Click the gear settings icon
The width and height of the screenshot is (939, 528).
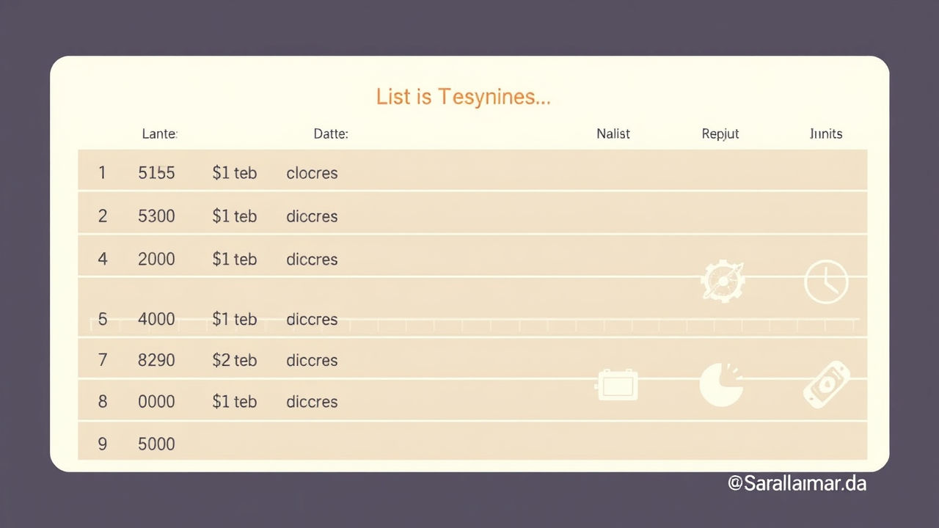723,282
